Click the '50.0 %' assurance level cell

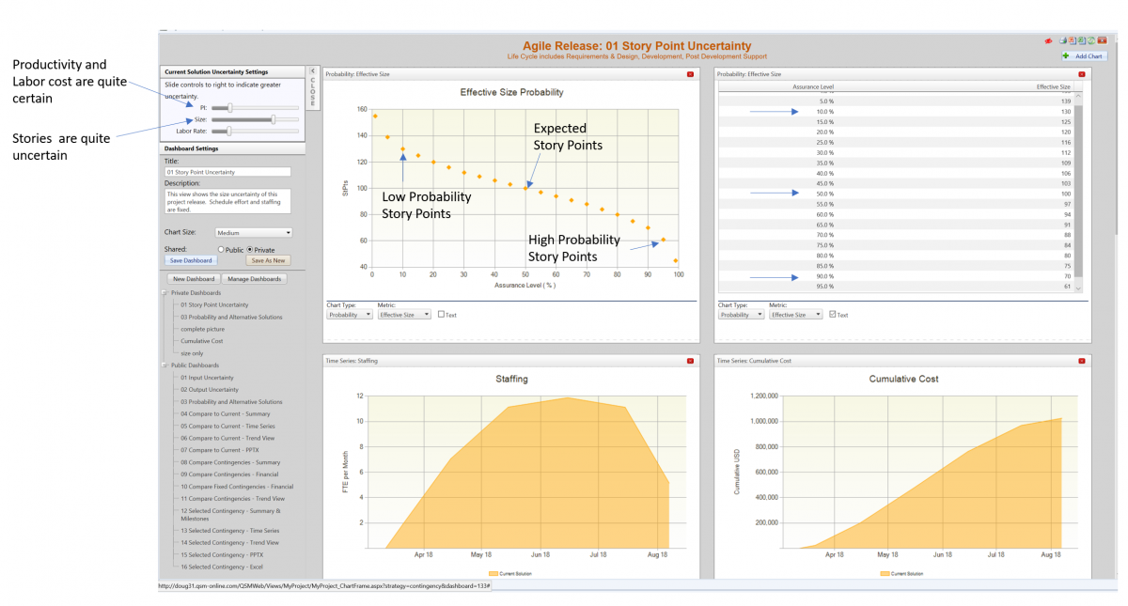coord(824,194)
